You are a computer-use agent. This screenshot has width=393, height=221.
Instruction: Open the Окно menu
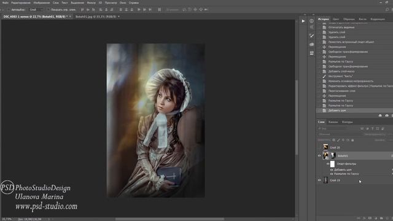tap(123, 2)
